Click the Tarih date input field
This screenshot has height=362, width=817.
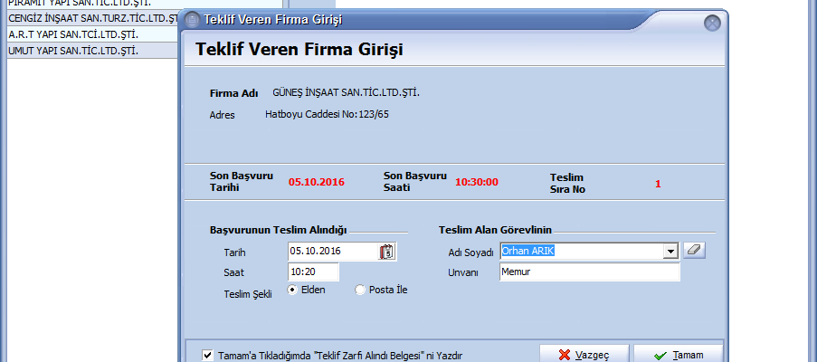pyautogui.click(x=331, y=252)
